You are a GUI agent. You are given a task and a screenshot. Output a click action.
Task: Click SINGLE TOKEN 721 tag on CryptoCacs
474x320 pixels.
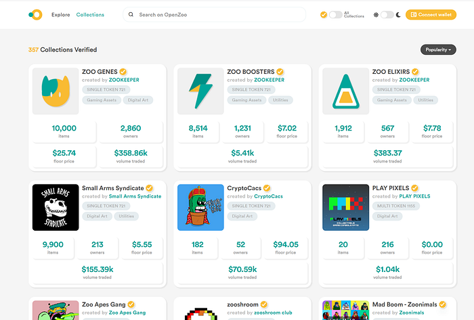[x=251, y=206]
